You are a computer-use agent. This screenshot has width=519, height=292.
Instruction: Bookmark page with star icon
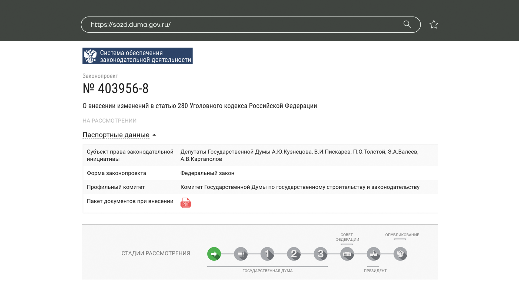click(434, 25)
